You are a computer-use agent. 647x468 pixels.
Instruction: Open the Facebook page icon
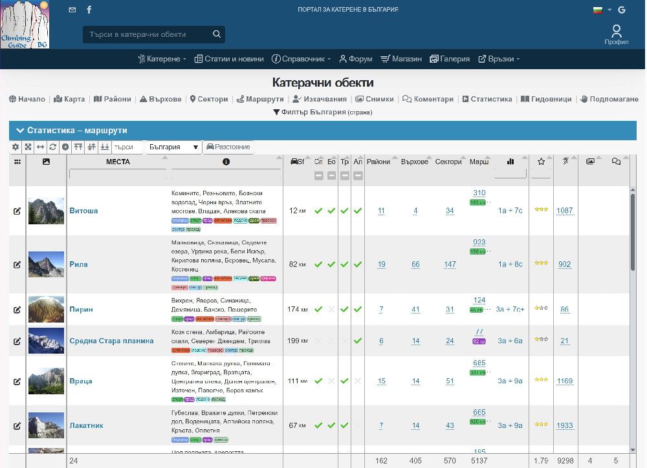click(89, 10)
